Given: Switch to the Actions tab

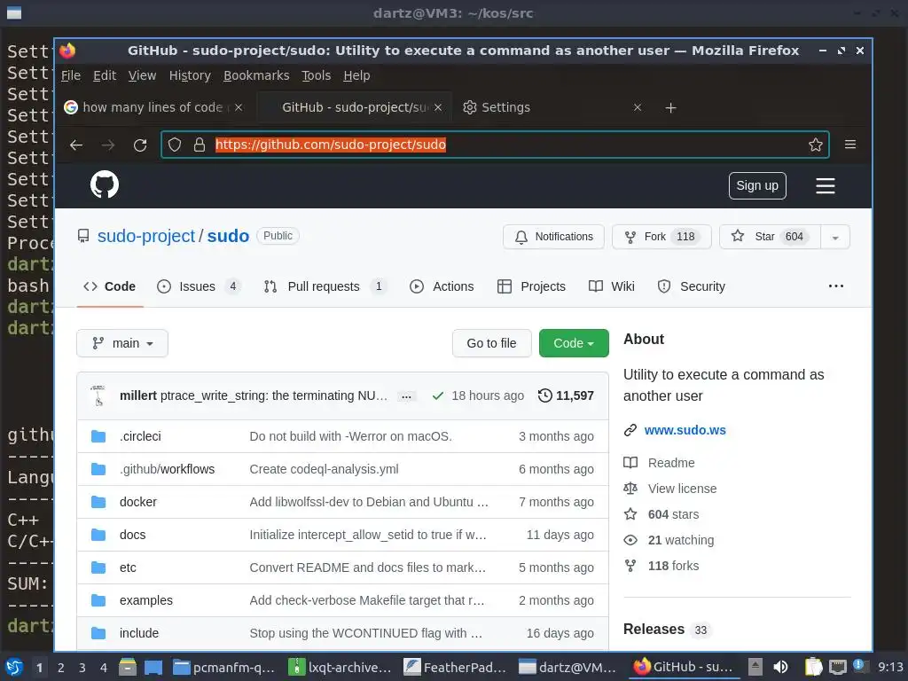Looking at the screenshot, I should [442, 286].
